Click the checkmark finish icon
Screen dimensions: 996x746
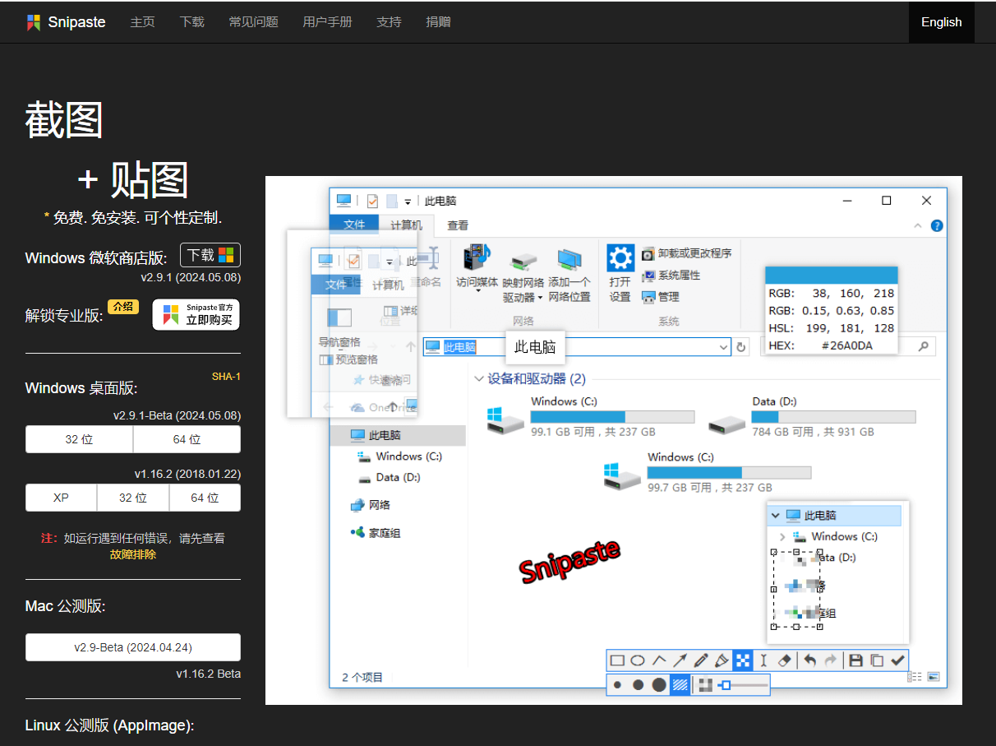(x=898, y=660)
